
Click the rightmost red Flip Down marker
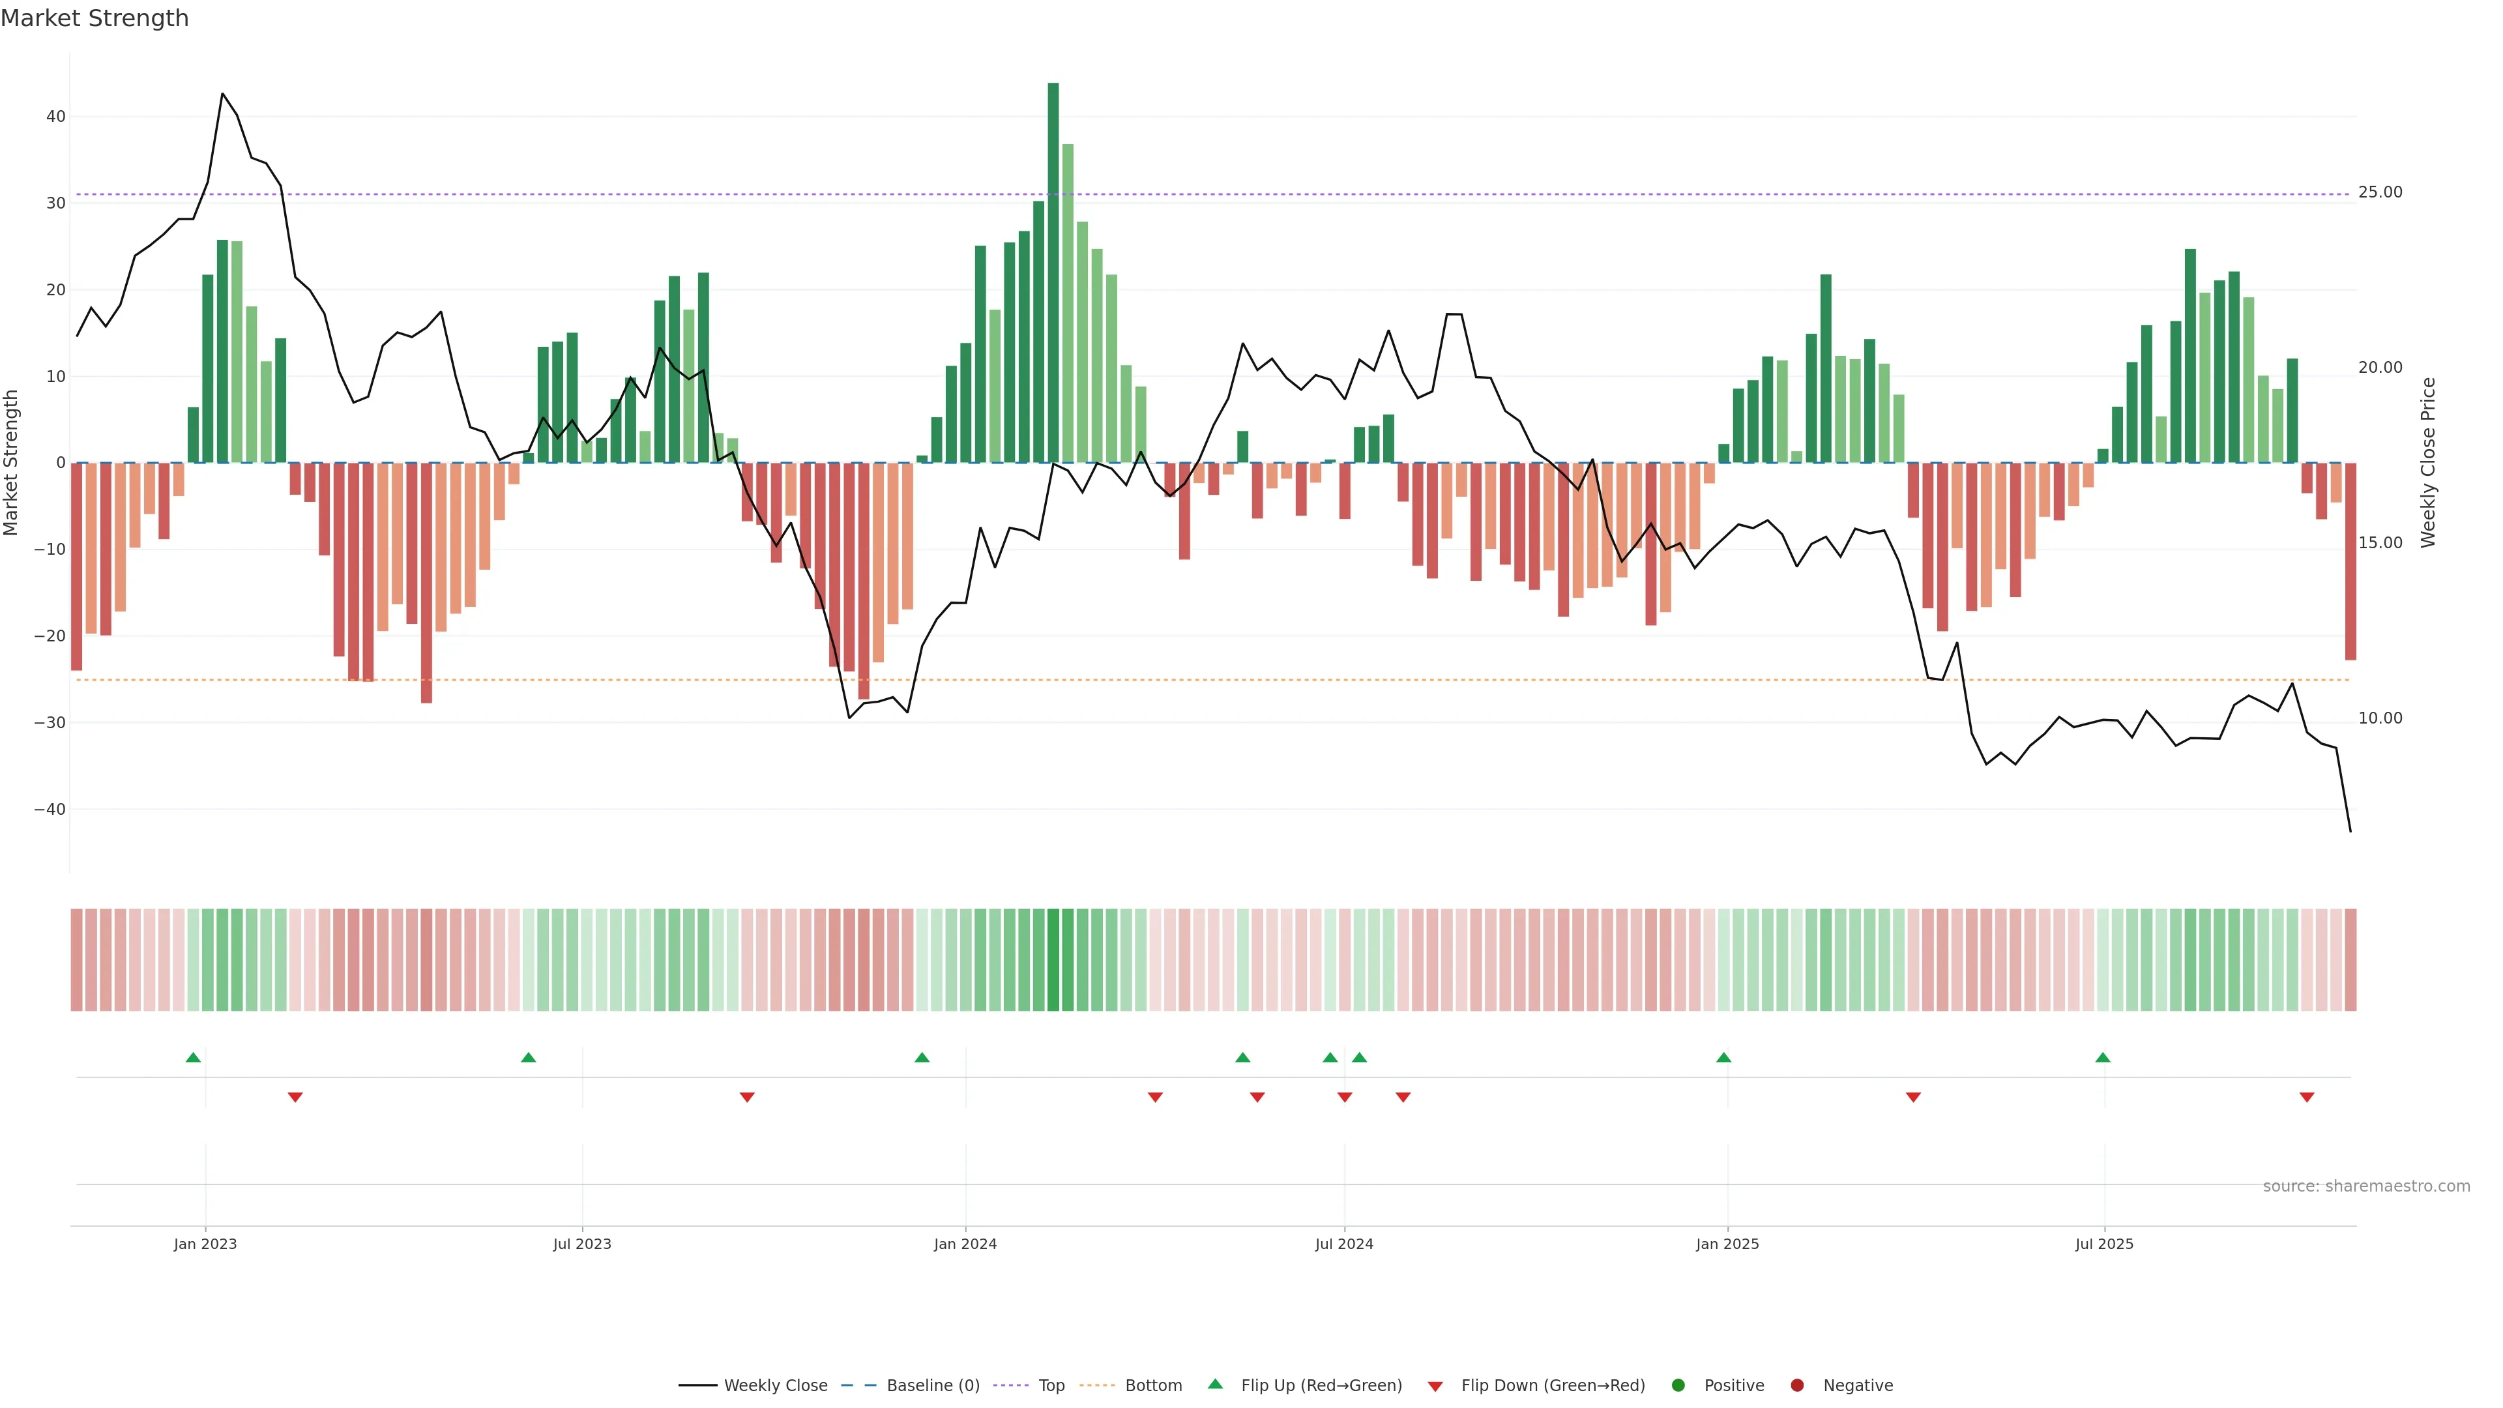(x=2307, y=1097)
